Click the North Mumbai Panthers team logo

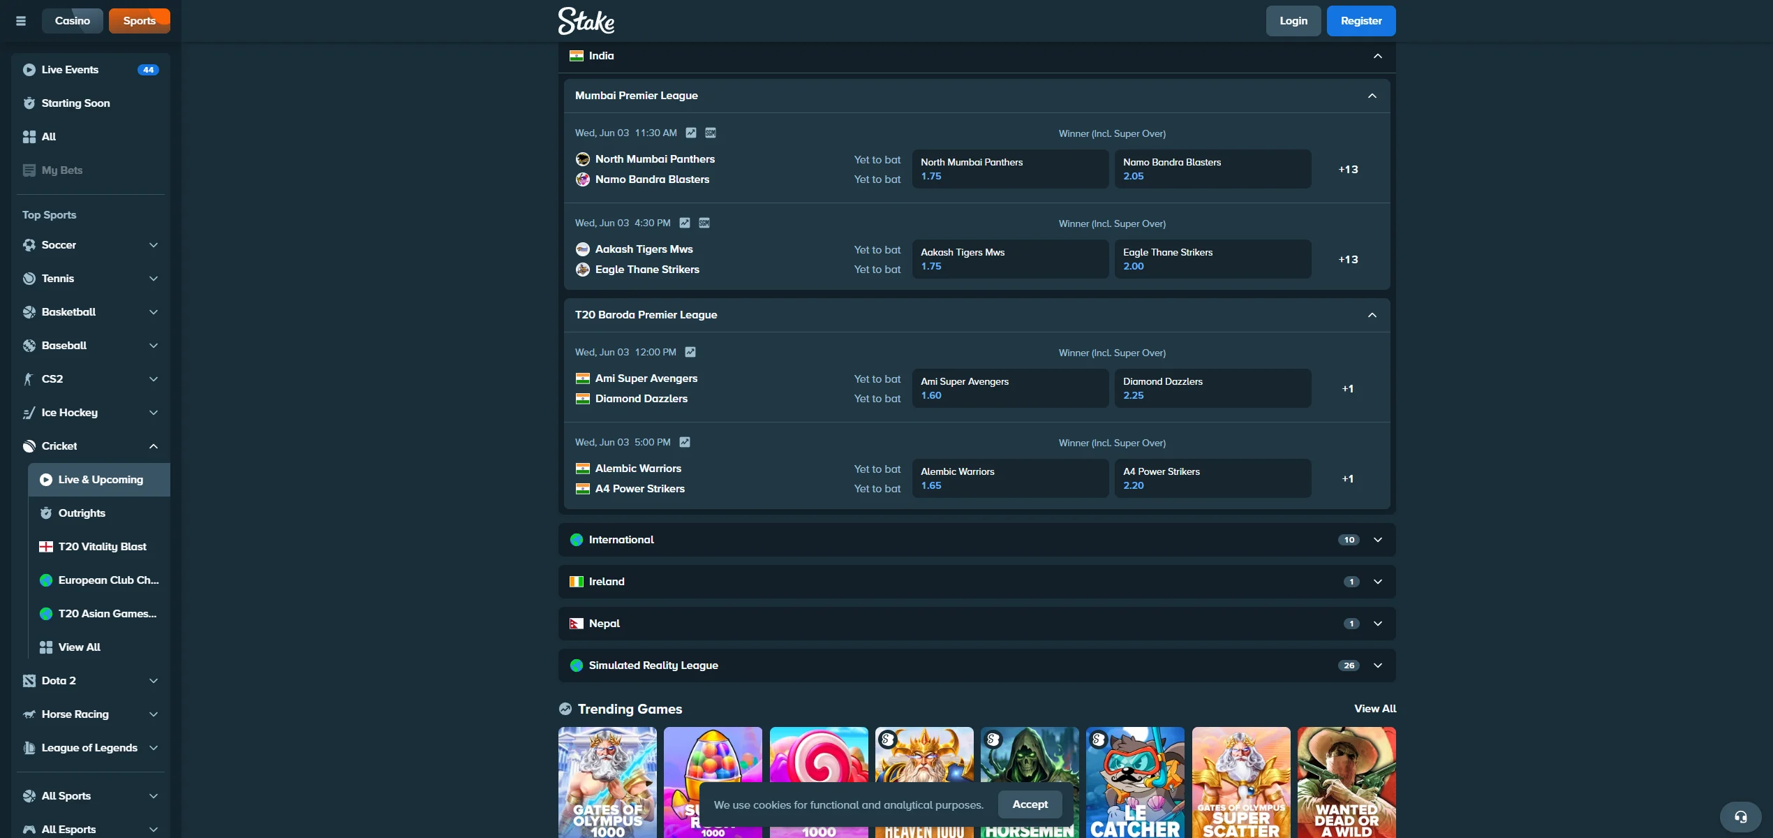(583, 159)
